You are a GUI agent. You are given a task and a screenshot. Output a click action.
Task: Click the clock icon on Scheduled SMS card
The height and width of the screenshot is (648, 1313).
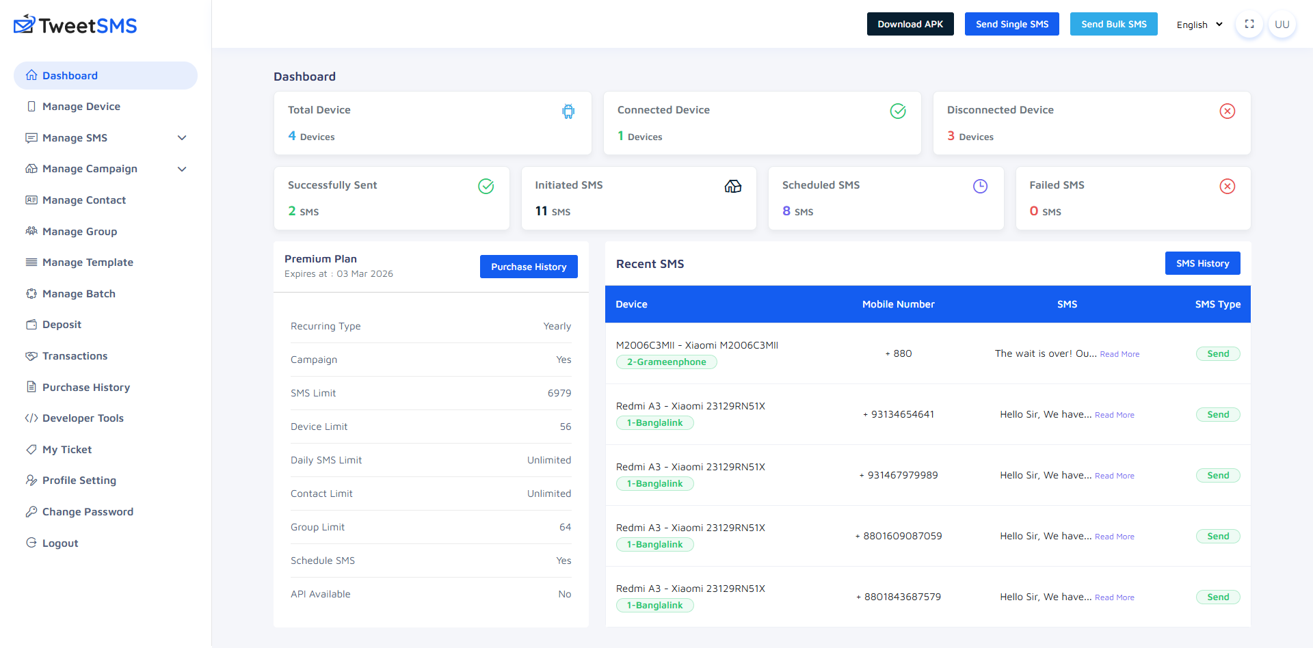[981, 186]
